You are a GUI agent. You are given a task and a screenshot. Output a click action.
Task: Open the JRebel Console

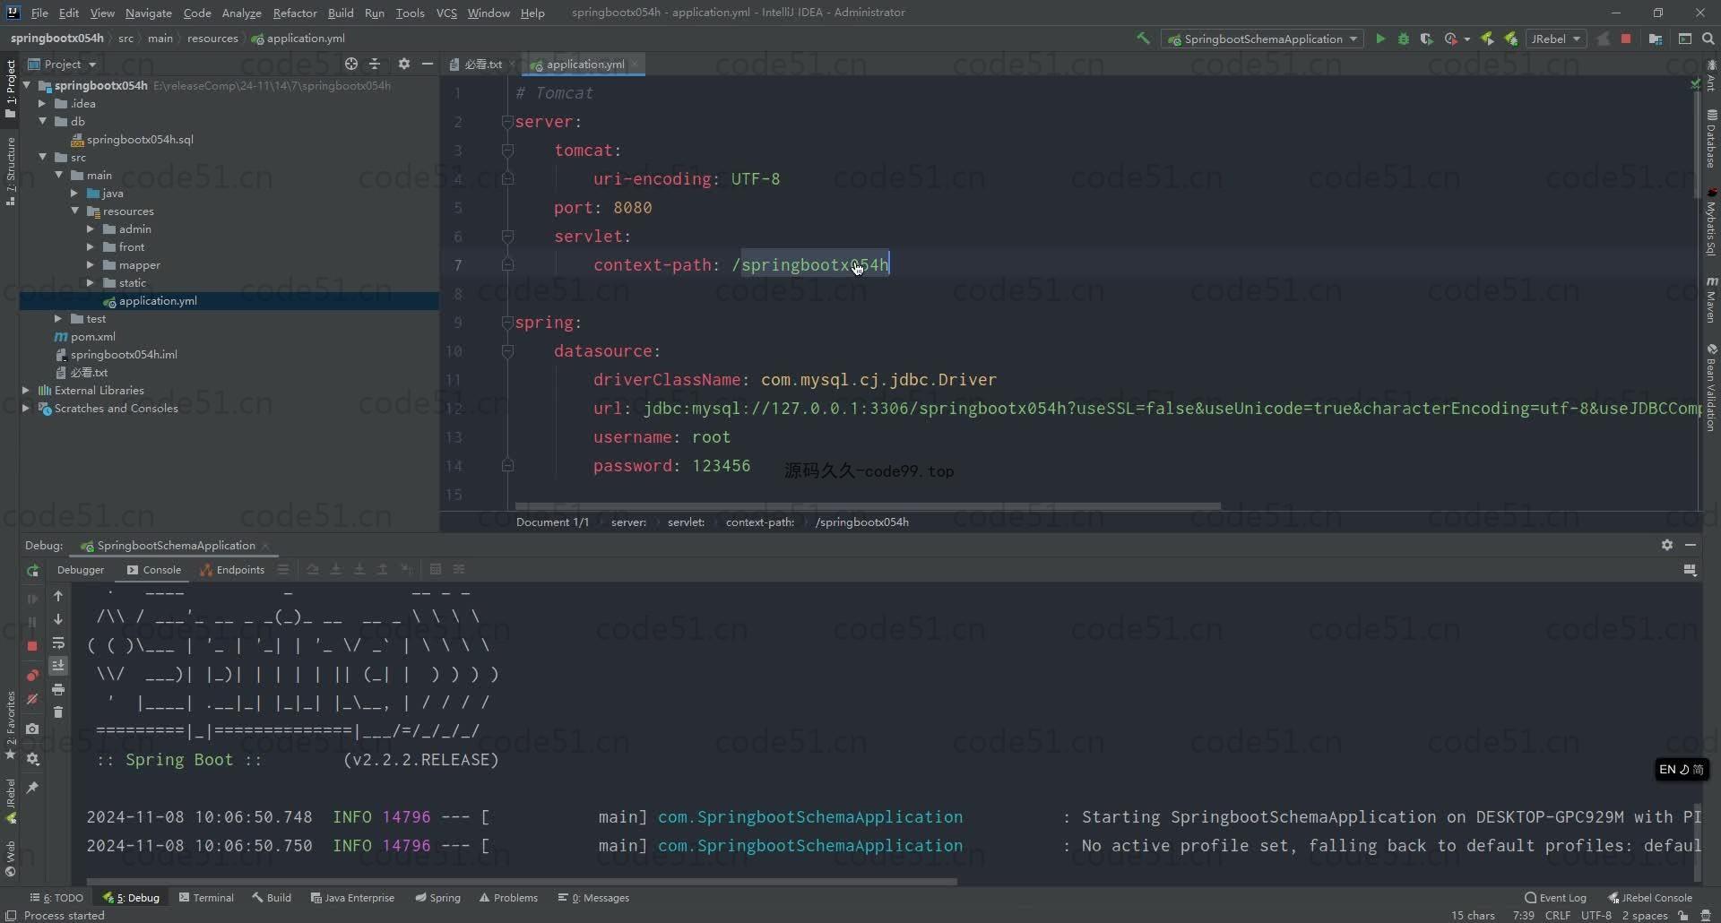[x=1650, y=897]
